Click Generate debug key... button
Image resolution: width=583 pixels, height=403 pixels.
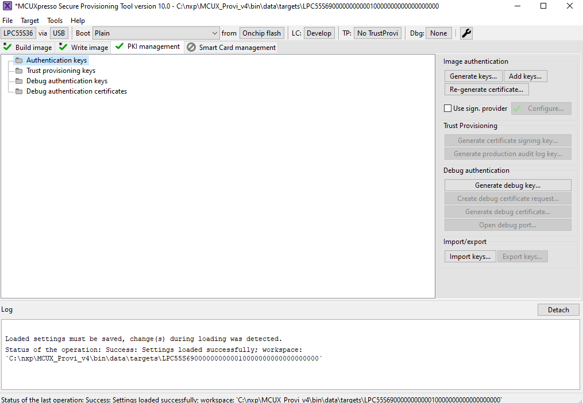(x=508, y=185)
